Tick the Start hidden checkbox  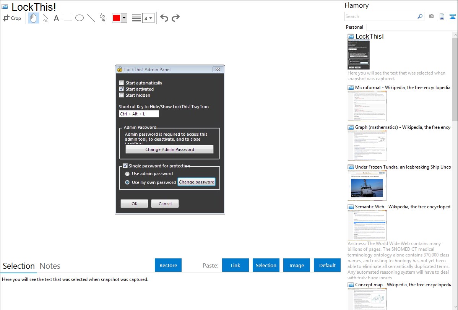click(122, 95)
